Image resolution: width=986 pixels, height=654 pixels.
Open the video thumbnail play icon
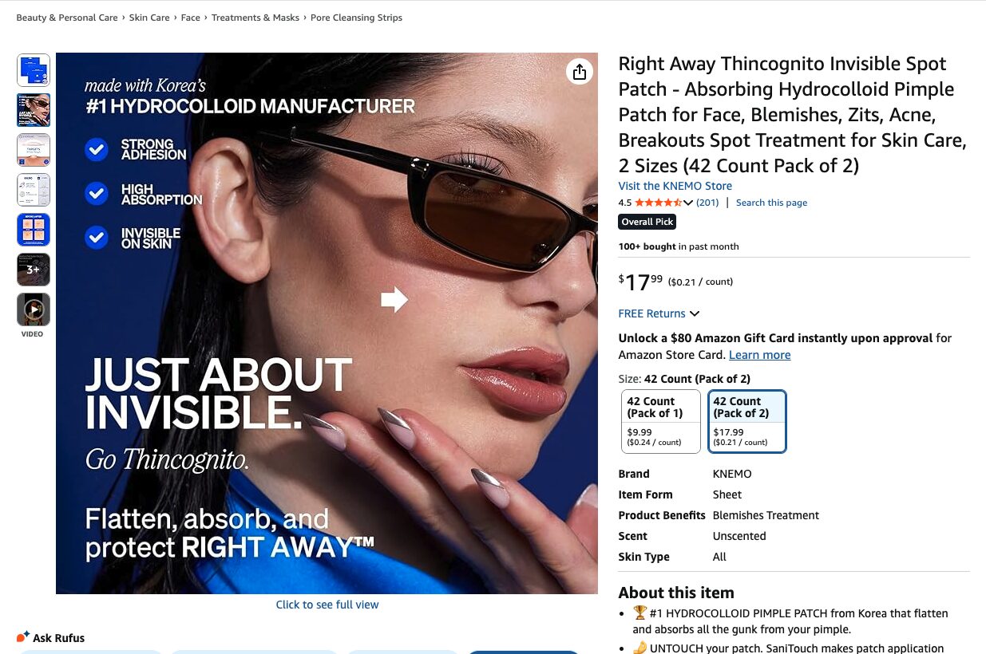(34, 309)
